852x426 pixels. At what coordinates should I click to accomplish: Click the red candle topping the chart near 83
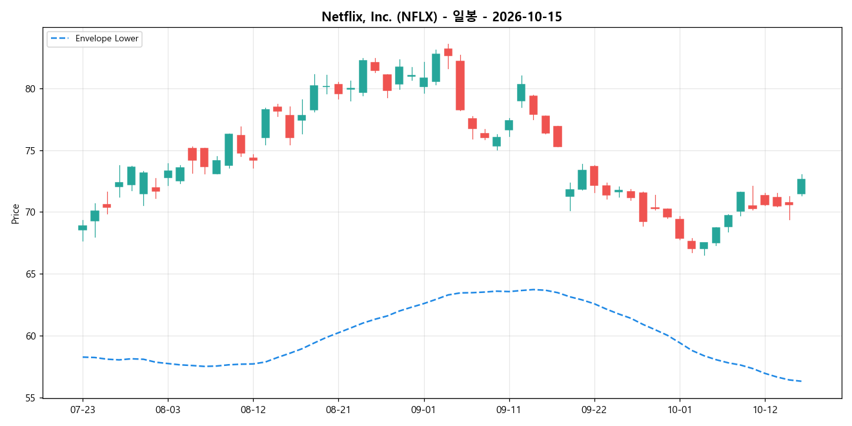point(448,52)
